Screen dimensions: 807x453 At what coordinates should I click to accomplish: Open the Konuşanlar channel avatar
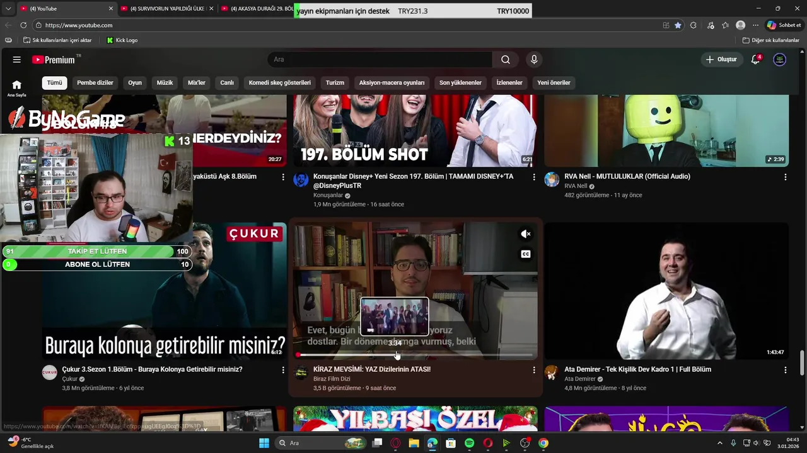tap(301, 181)
